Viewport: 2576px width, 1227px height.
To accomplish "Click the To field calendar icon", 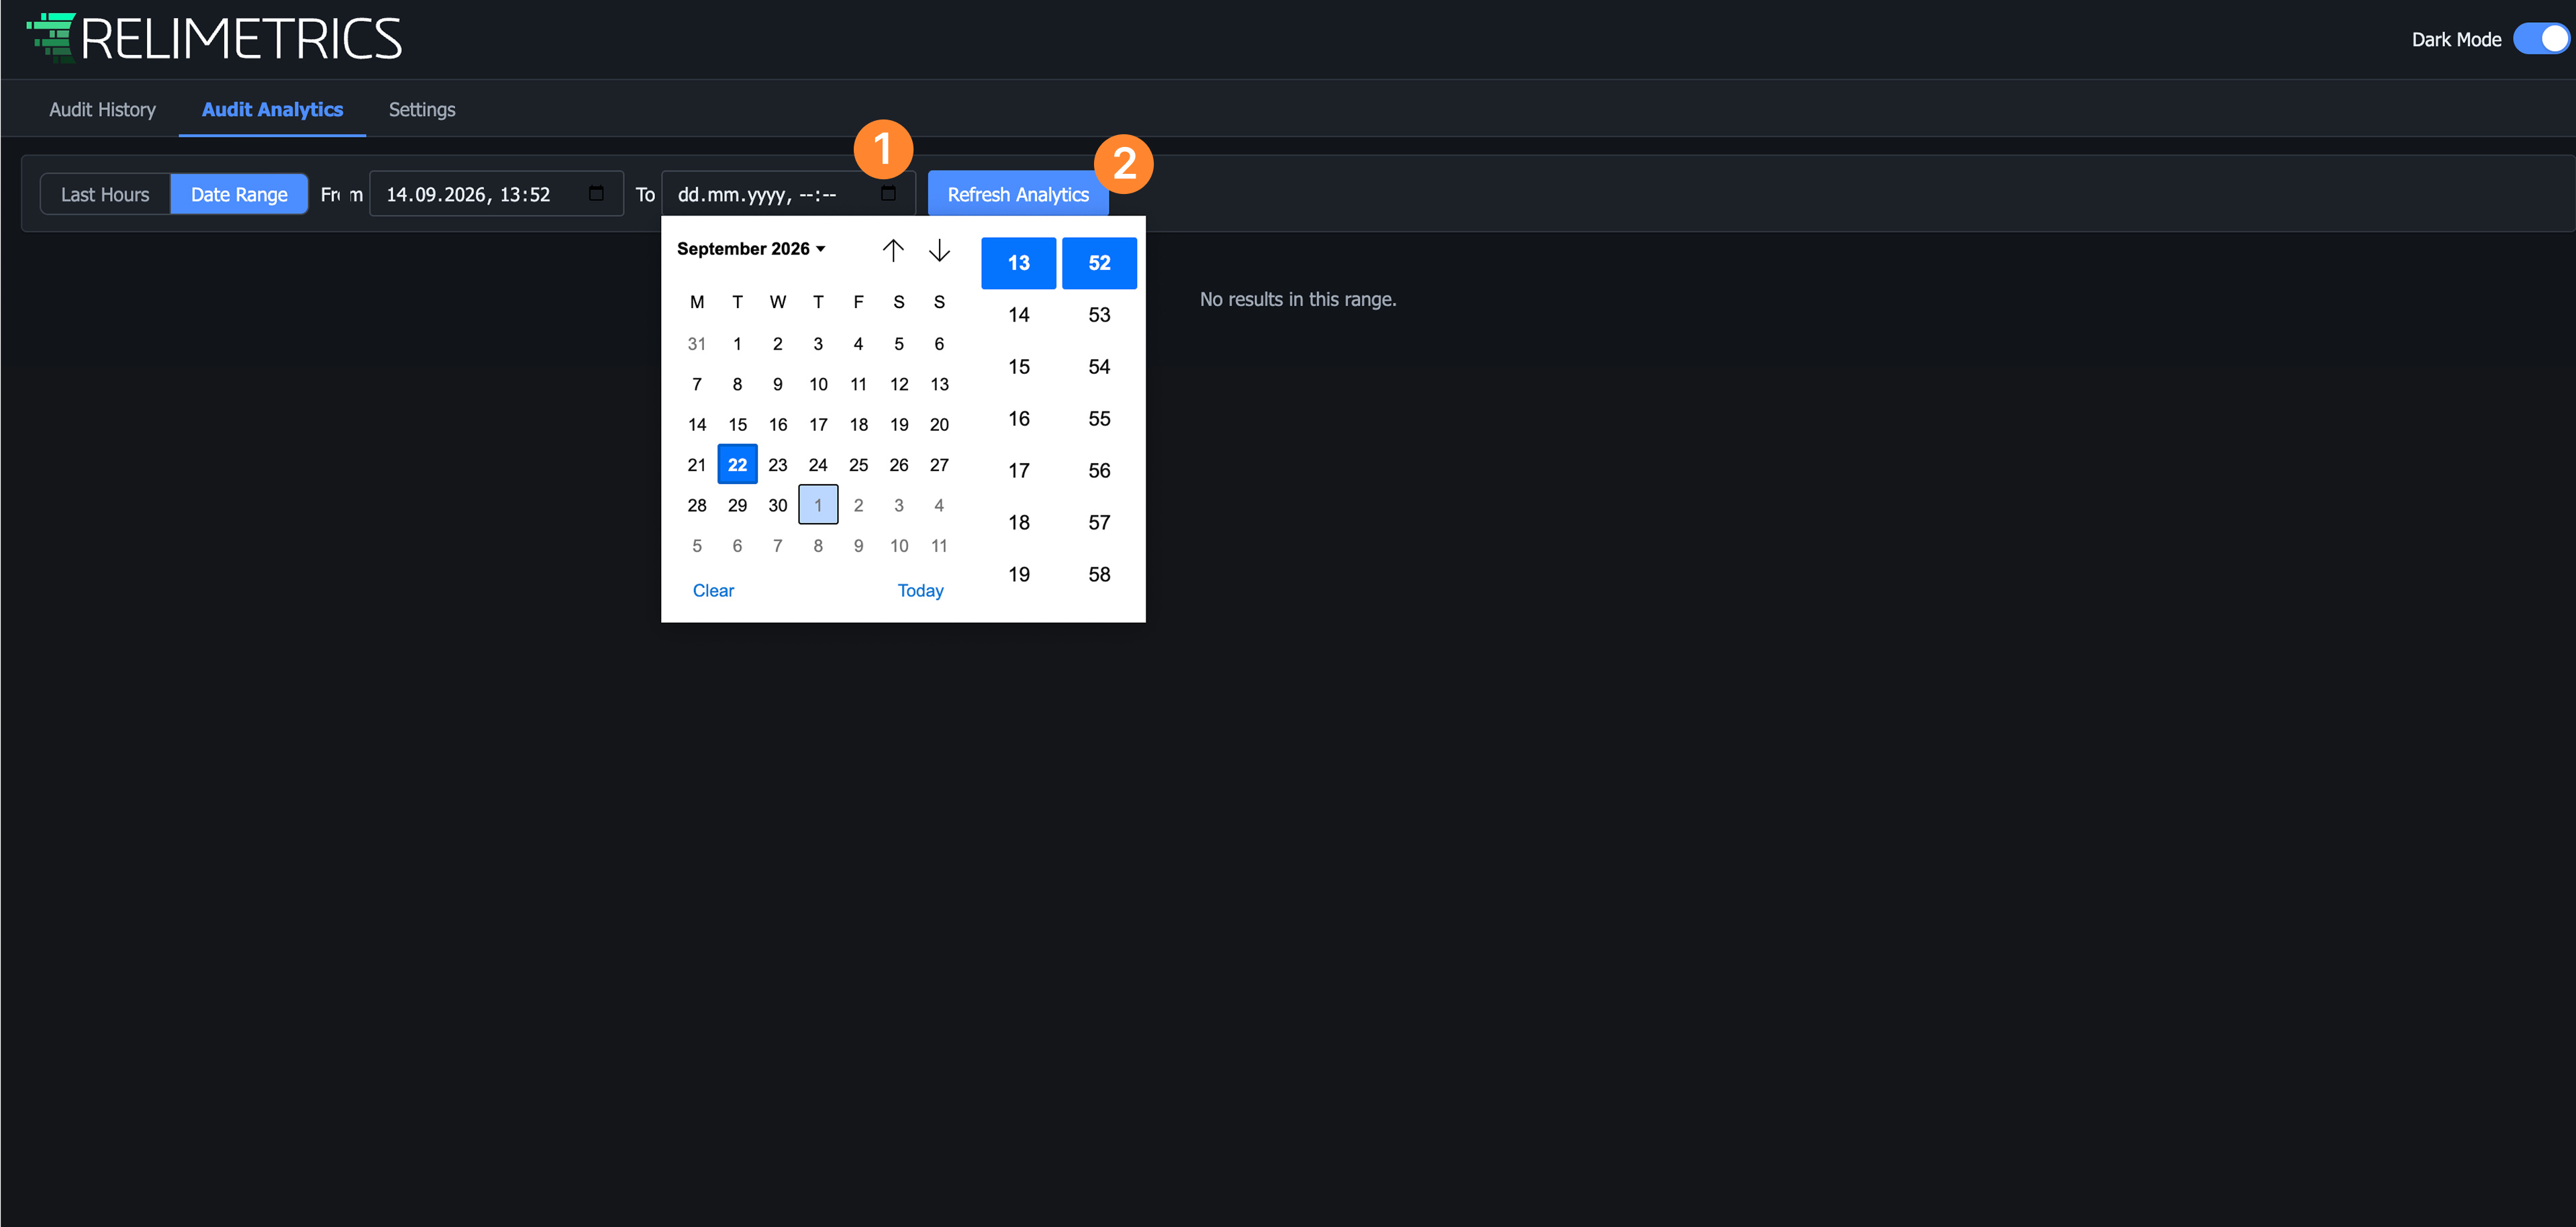I will [x=888, y=194].
